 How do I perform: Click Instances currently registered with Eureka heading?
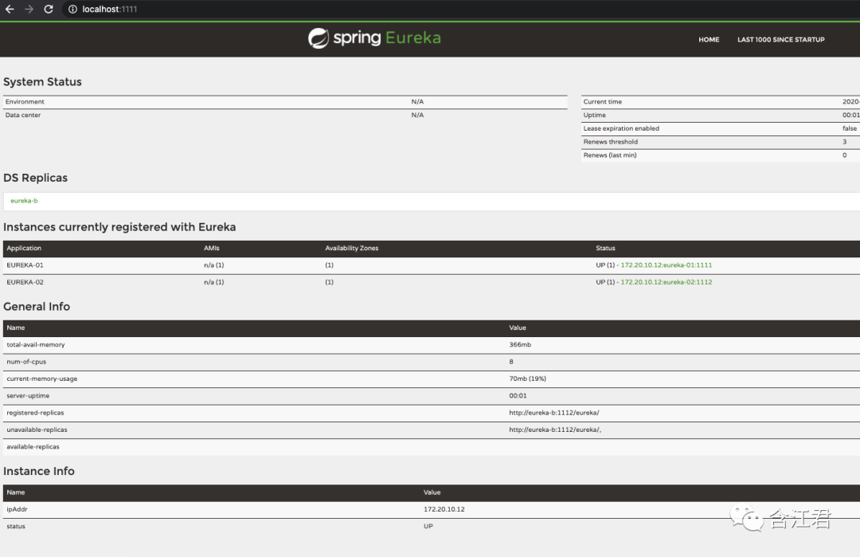119,227
